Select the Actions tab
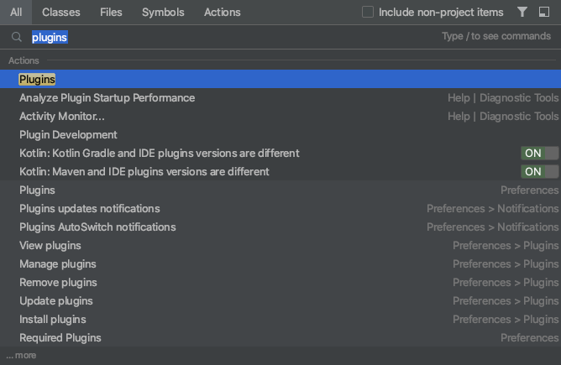Image resolution: width=561 pixels, height=365 pixels. (222, 13)
